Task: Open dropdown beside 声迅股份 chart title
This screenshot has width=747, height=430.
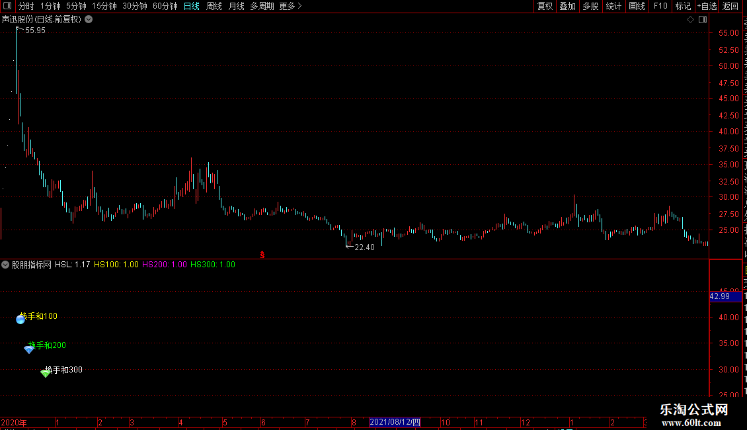Action: [89, 20]
